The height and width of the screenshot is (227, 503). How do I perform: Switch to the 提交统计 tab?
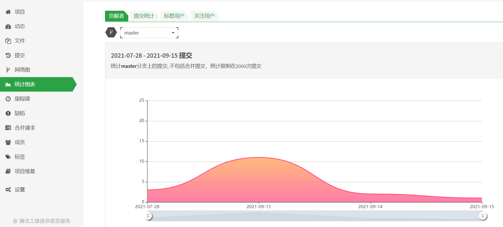pos(144,16)
